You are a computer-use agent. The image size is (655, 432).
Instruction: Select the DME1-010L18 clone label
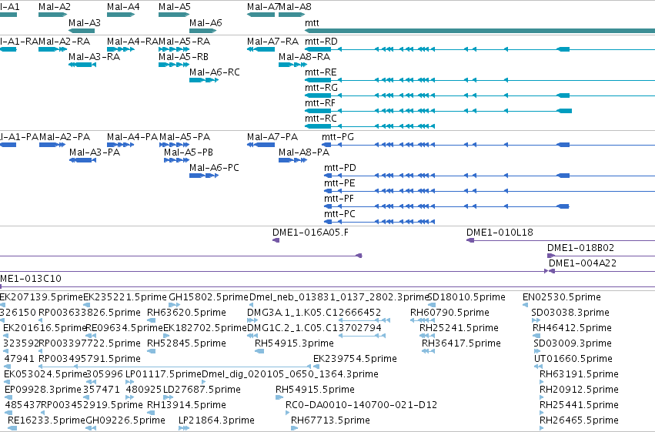coord(500,233)
